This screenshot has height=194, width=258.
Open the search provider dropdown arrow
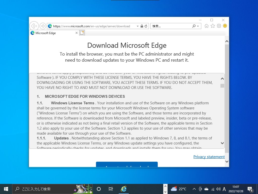[198, 26]
